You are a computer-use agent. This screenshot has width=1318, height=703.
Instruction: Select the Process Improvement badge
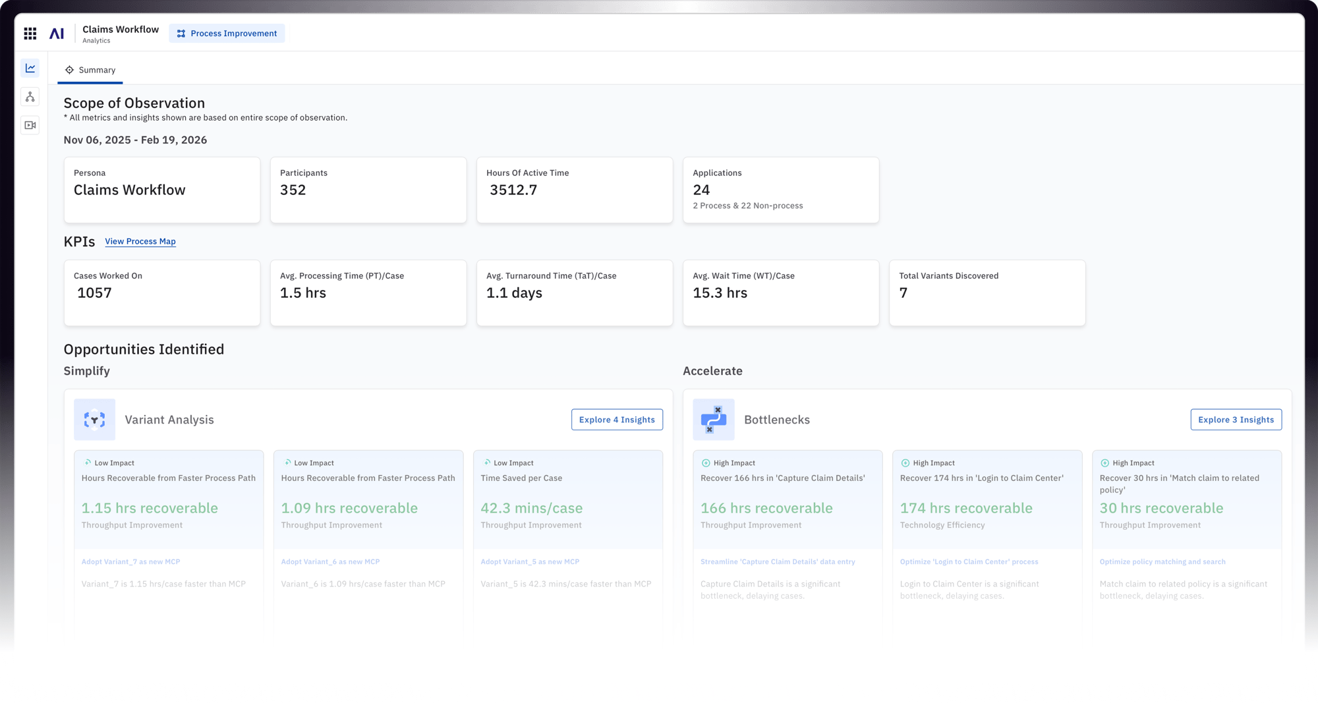pos(227,33)
